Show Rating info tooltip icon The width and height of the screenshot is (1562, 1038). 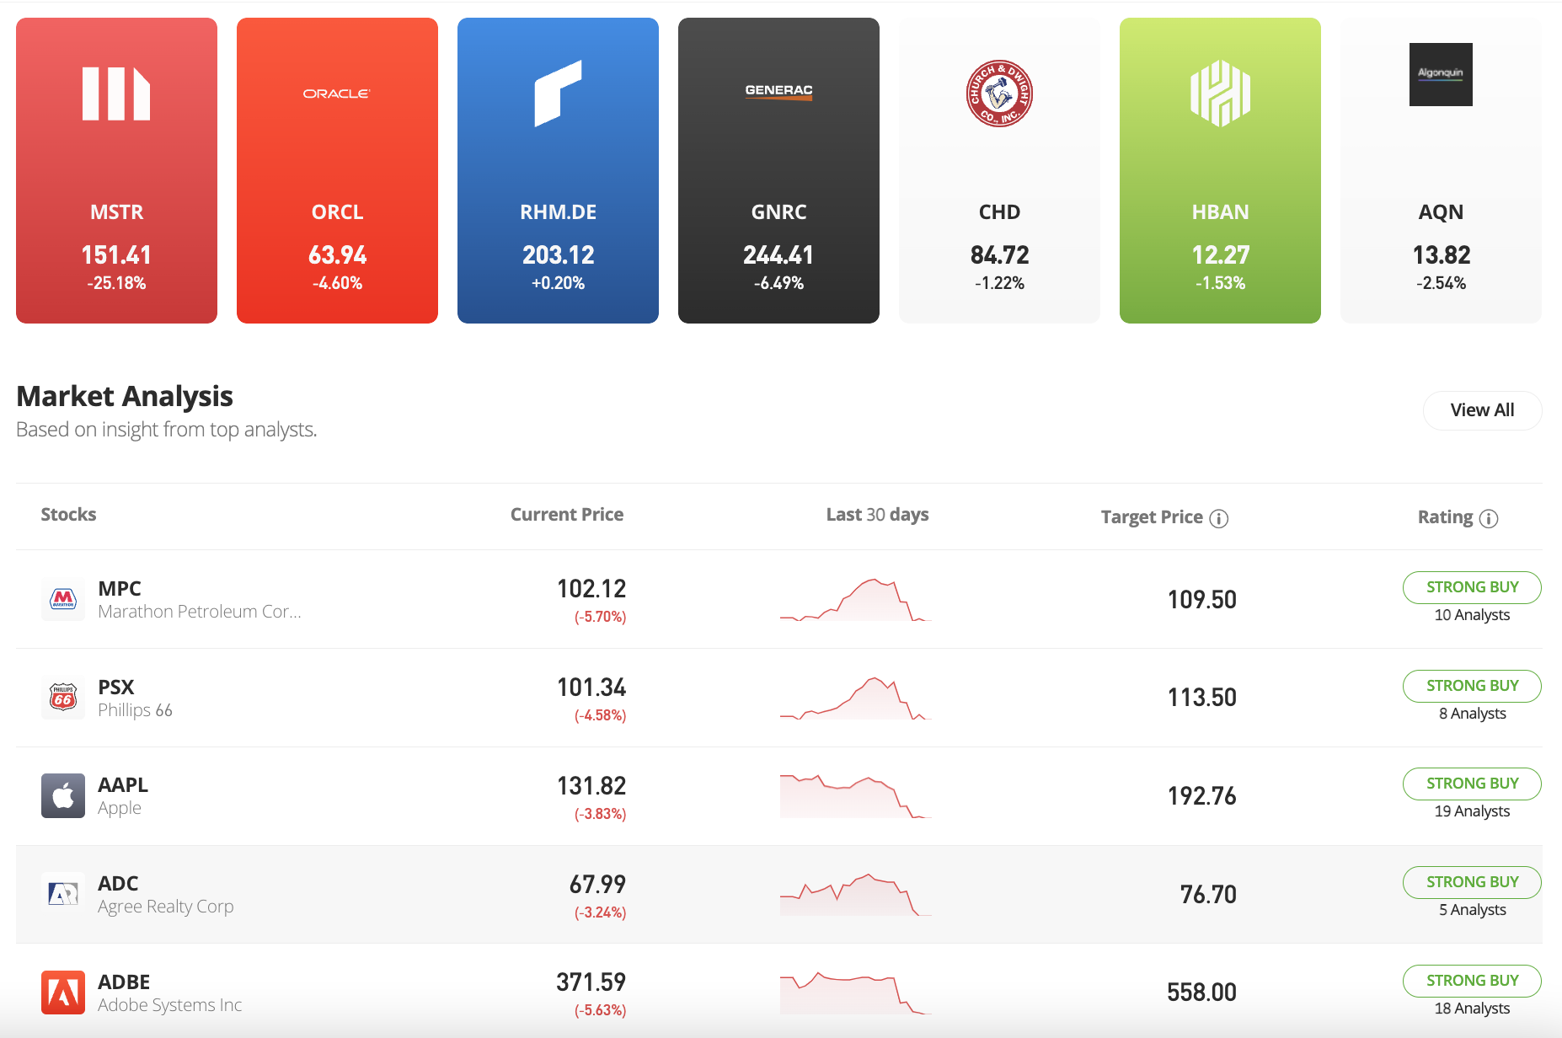tap(1489, 518)
